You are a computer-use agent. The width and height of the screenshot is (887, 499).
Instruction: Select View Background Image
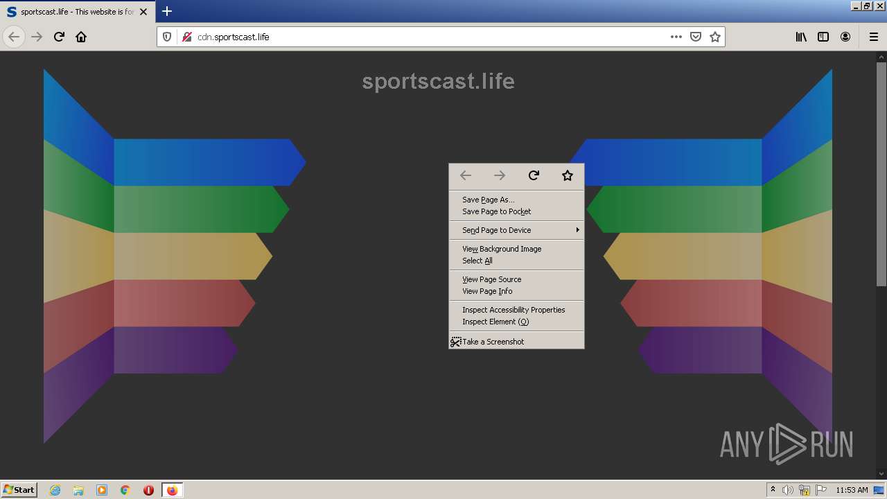point(516,249)
